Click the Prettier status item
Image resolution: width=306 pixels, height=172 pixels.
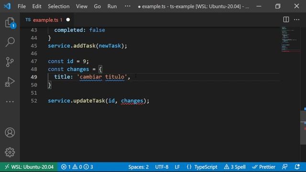pos(263,167)
